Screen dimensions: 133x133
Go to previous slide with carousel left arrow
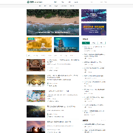tap(30, 22)
